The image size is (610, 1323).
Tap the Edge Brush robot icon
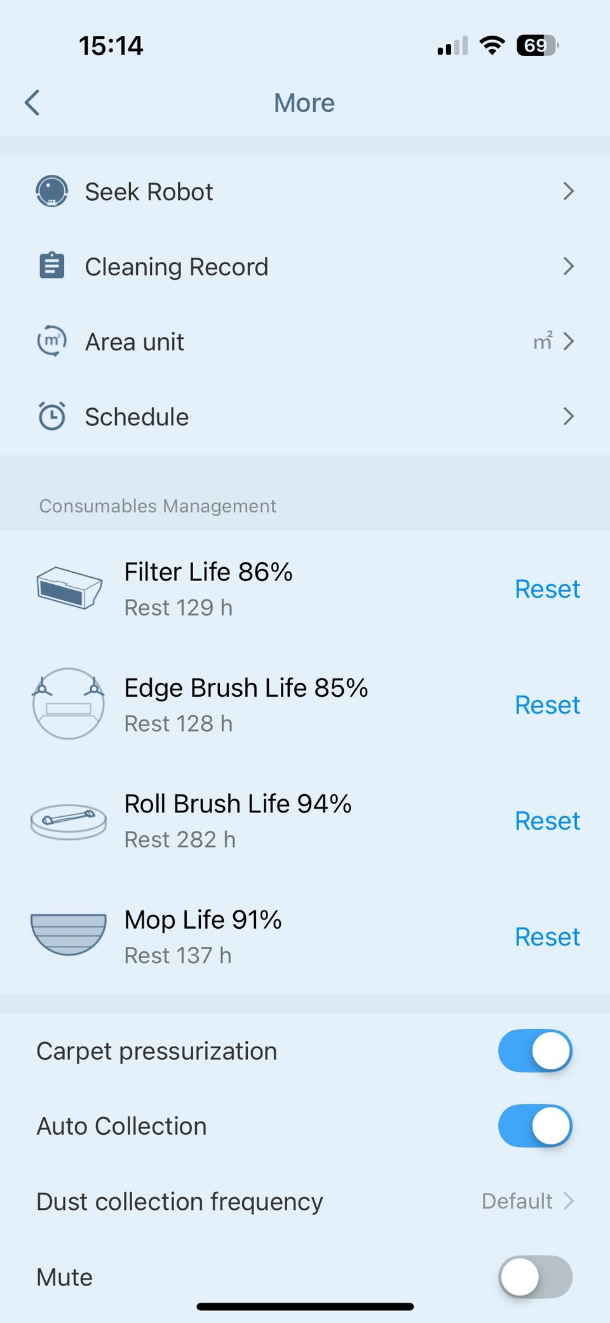[x=69, y=704]
